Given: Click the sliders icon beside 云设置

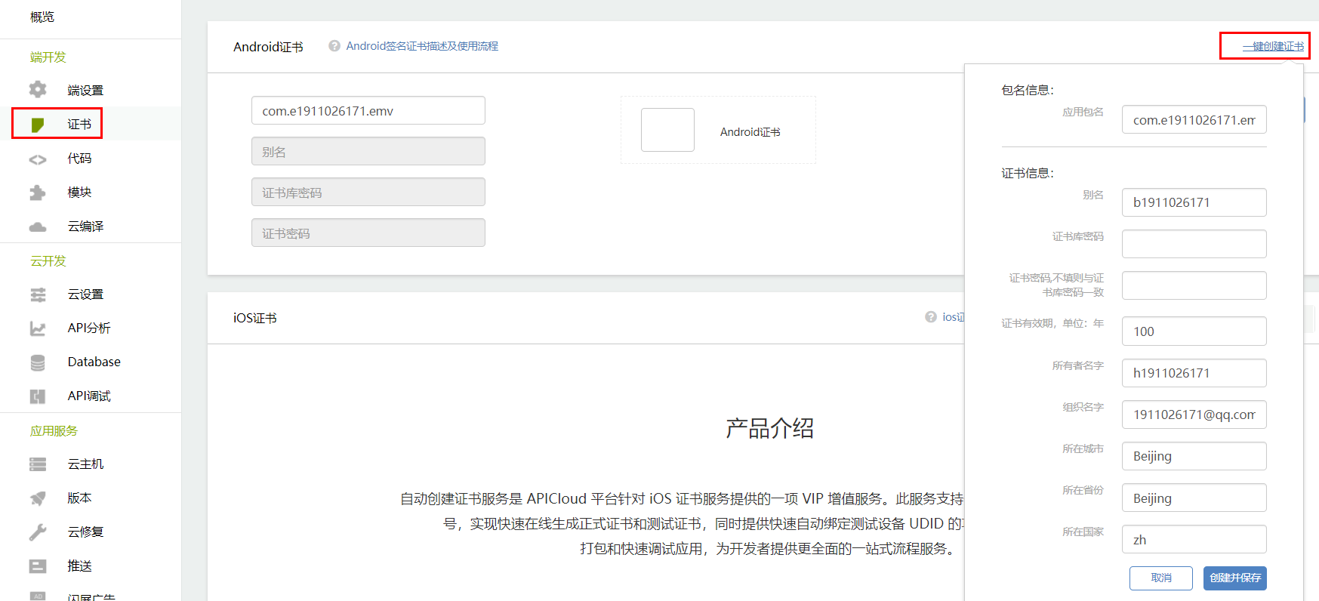Looking at the screenshot, I should pyautogui.click(x=38, y=294).
